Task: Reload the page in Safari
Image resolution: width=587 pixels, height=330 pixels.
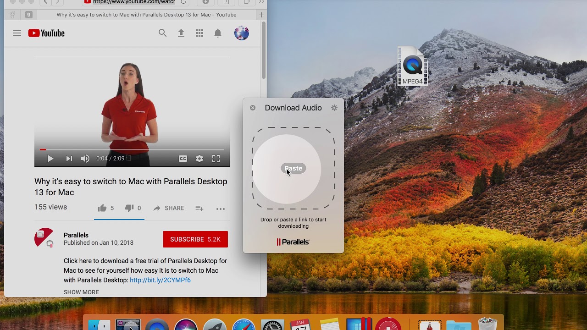Action: coord(183,2)
